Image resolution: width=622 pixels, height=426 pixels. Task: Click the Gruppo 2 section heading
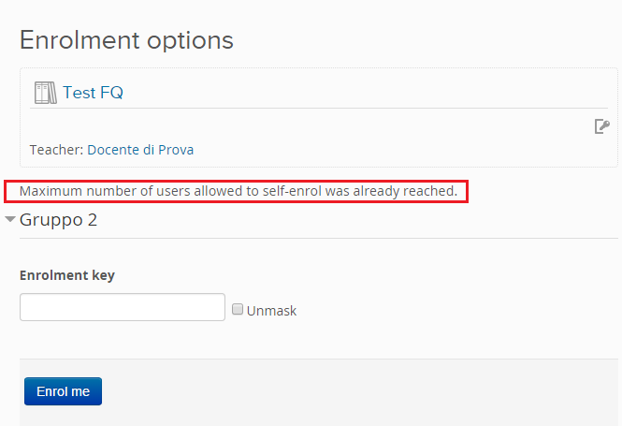click(58, 219)
